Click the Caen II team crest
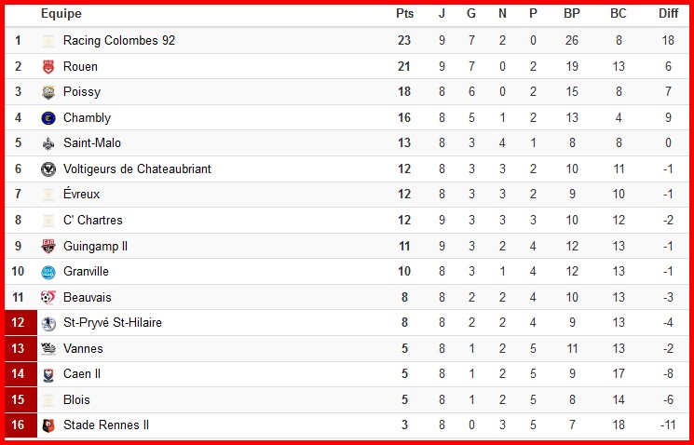This screenshot has height=445, width=694. [48, 374]
